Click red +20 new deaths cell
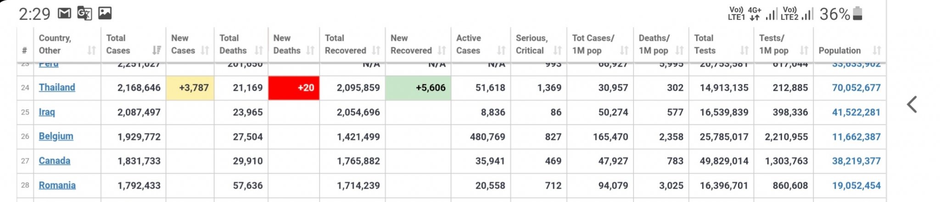The height and width of the screenshot is (202, 940). (x=294, y=88)
